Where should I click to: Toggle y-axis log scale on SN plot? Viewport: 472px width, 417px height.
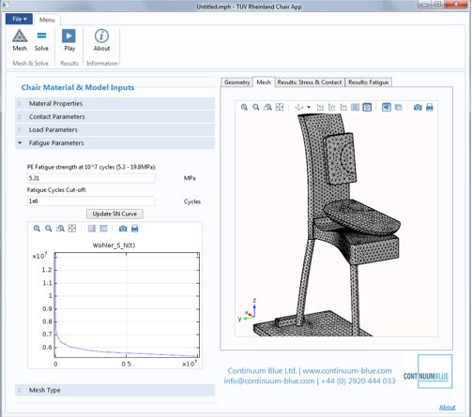103,229
